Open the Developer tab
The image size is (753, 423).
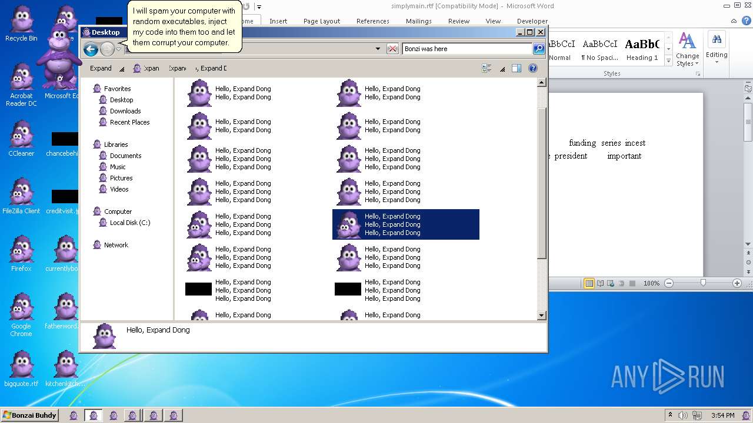pyautogui.click(x=532, y=21)
